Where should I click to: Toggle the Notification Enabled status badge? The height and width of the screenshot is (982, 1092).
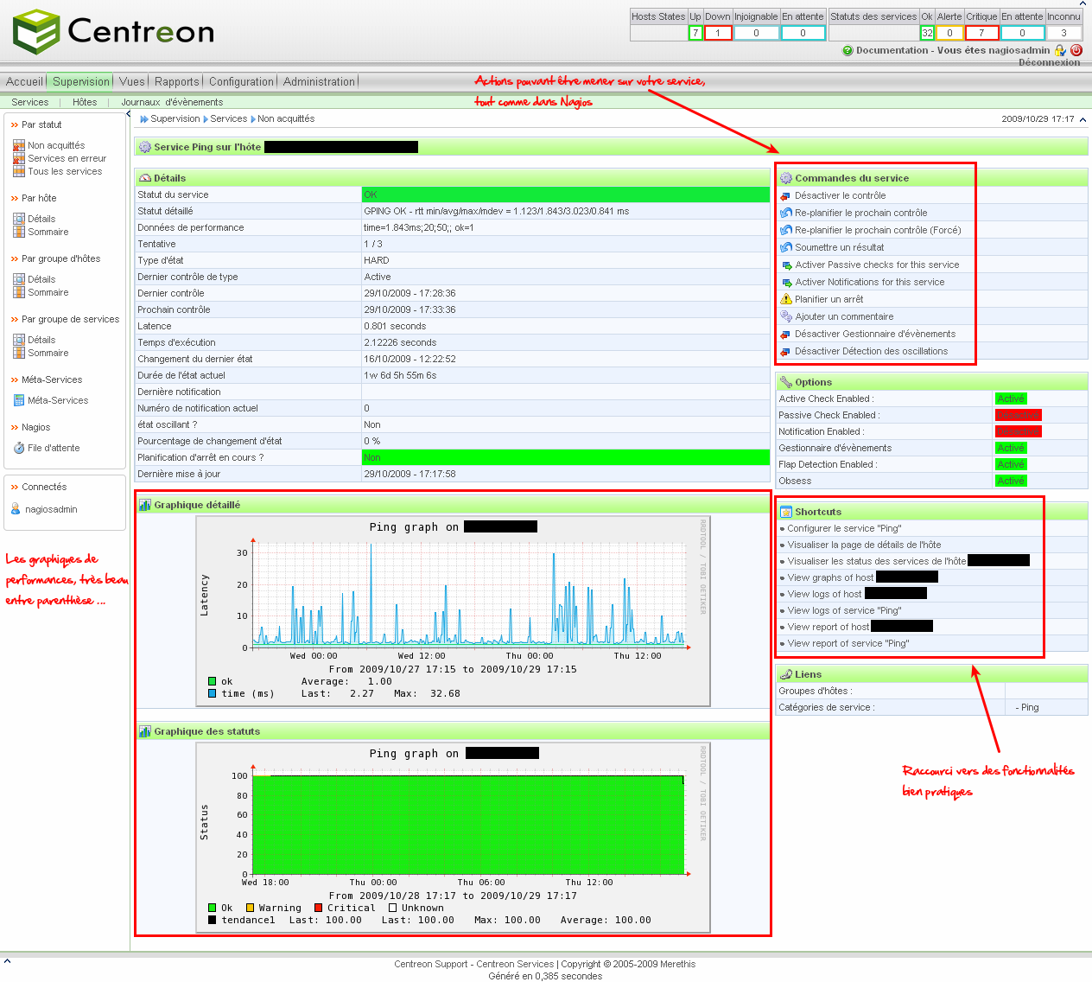coord(1018,431)
